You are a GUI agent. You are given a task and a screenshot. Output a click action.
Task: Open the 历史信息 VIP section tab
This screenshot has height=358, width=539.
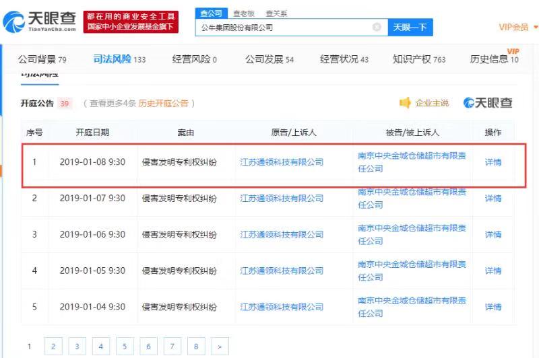[x=494, y=59]
